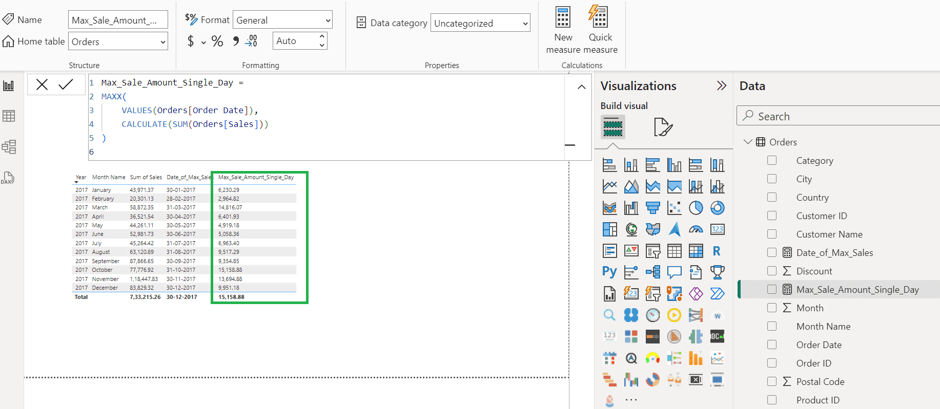940x409 pixels.
Task: Switch to Table view in left sidebar
Action: point(9,116)
